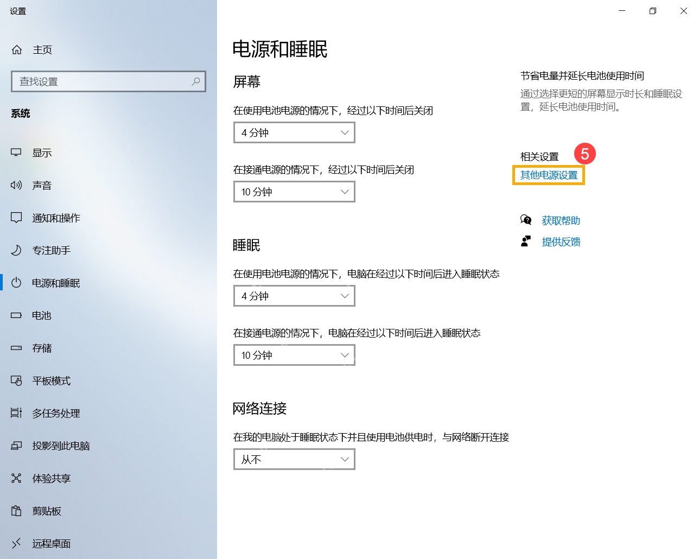The image size is (699, 559).
Task: Click the Tablet mode icon
Action: point(16,381)
